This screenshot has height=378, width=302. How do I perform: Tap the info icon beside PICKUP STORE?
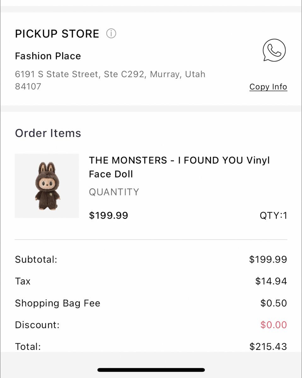click(111, 33)
